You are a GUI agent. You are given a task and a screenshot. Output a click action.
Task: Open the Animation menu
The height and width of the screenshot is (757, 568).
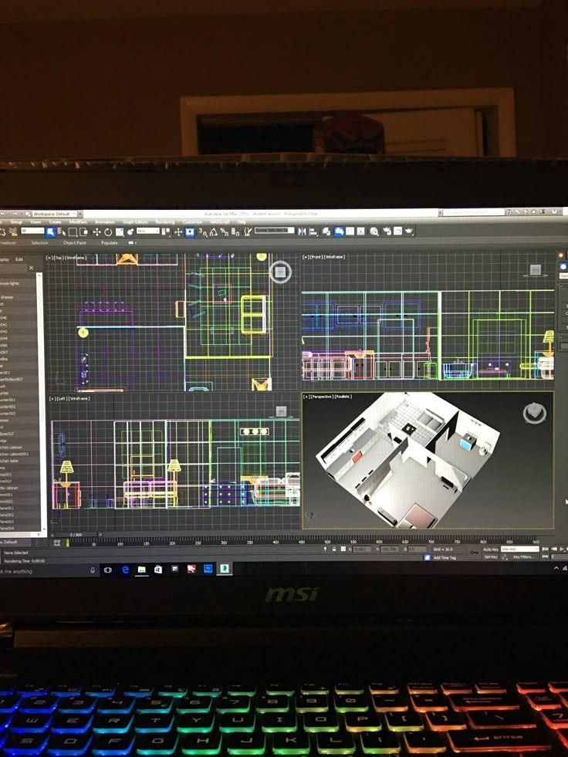coord(104,222)
